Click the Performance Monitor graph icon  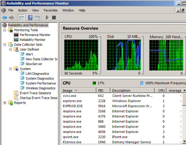(16, 35)
